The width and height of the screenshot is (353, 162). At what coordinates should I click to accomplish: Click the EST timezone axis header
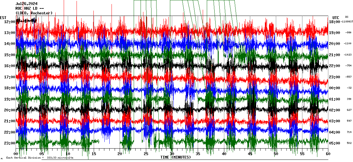pyautogui.click(x=3, y=17)
